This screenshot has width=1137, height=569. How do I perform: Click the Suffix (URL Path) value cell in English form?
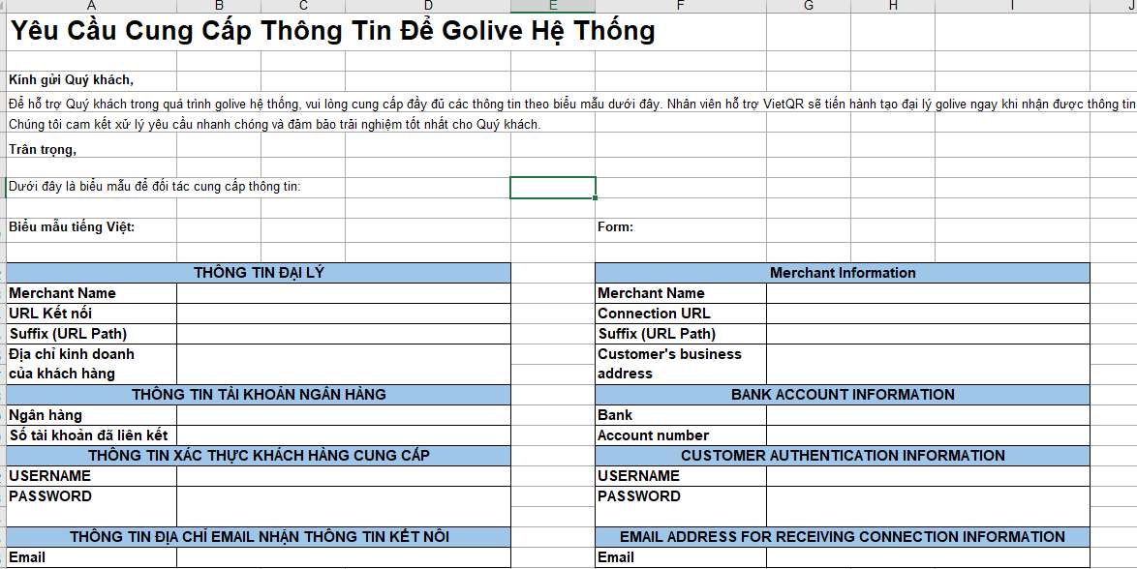pyautogui.click(x=928, y=334)
